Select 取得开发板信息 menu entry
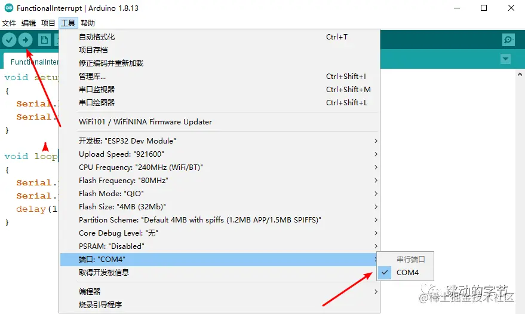This screenshot has height=314, width=525. [x=220, y=273]
